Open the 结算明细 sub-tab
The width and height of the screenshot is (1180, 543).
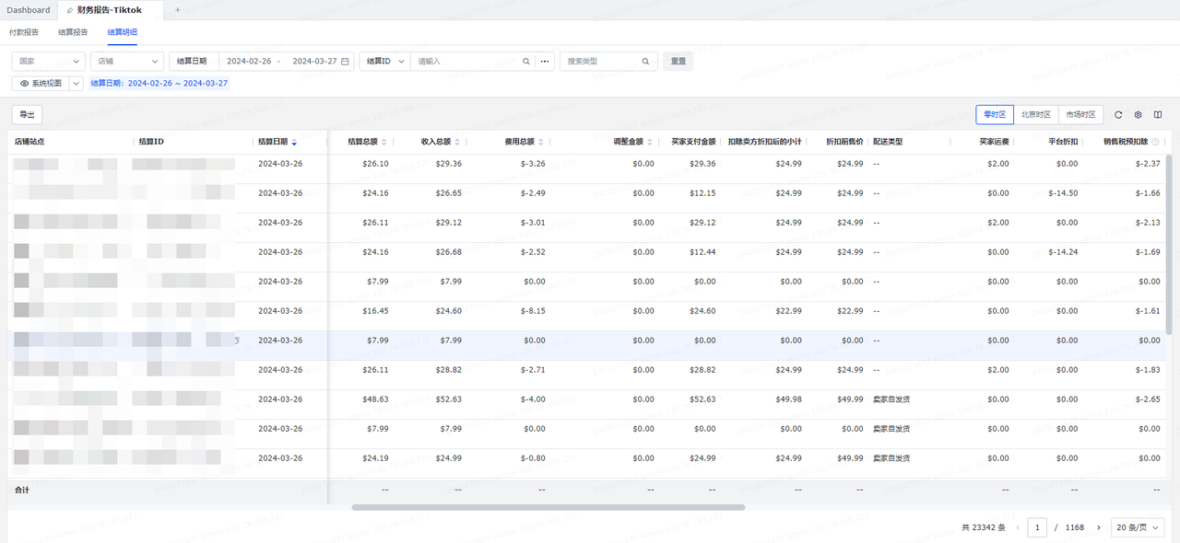click(123, 32)
